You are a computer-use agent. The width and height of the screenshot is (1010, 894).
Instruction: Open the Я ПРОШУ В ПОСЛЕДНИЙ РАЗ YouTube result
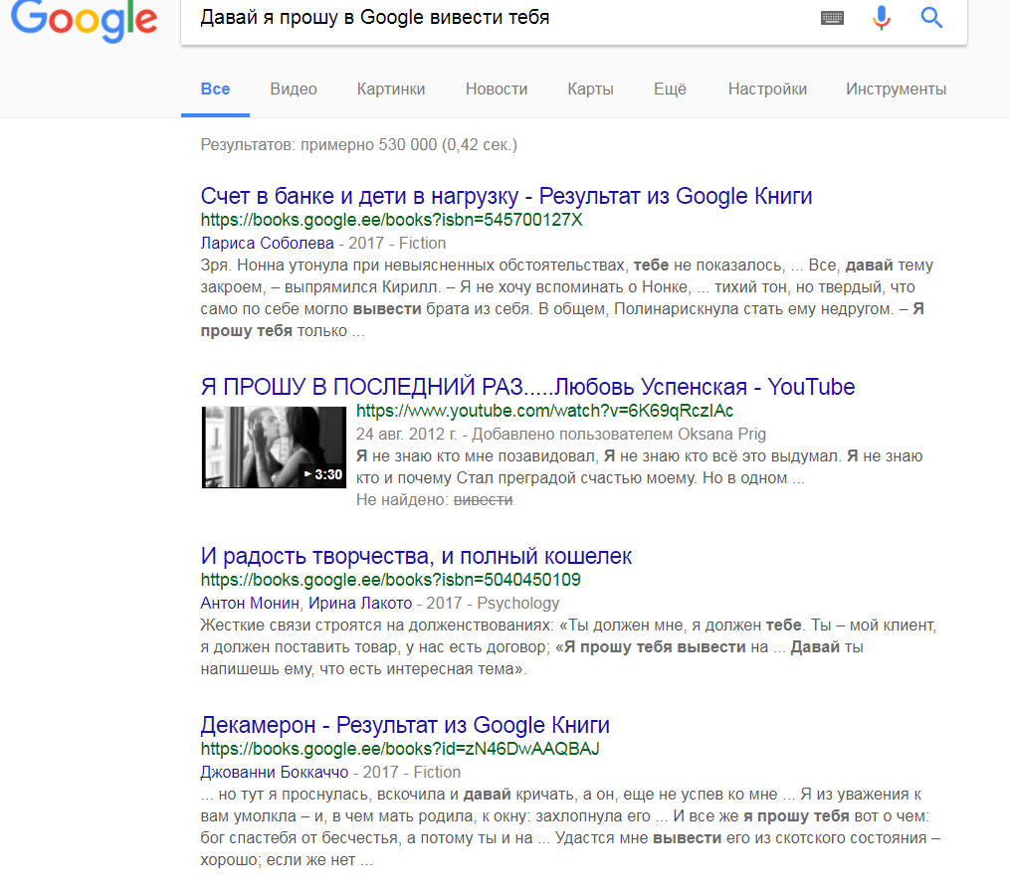click(527, 387)
